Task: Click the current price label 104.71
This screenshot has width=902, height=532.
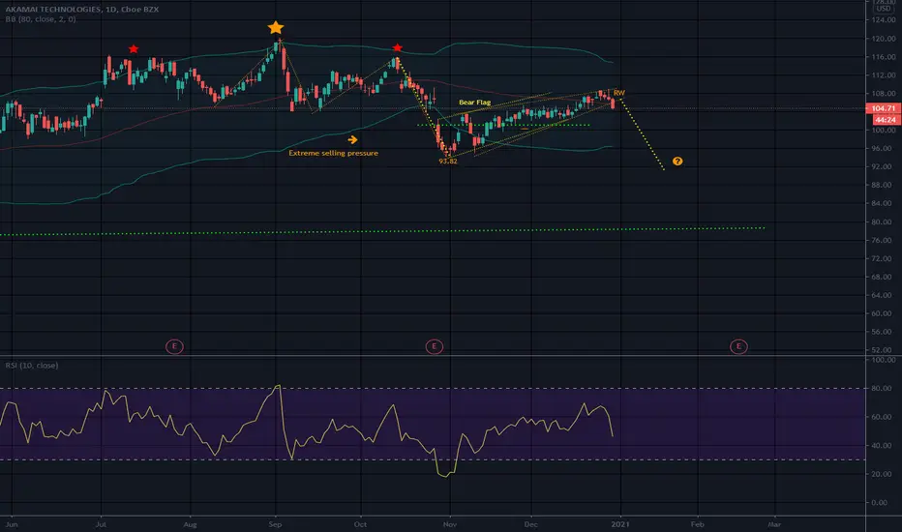Action: (883, 108)
